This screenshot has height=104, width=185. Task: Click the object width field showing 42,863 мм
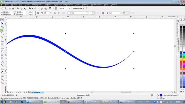21,12
